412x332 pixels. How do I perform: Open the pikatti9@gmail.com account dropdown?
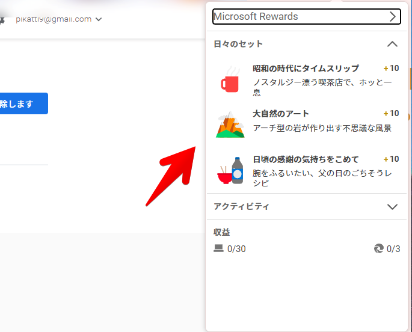[x=58, y=19]
